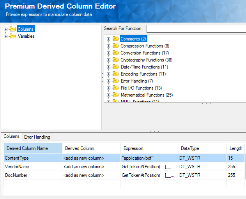Click the DataType column header
Screen dimensions: 246x199
[x=202, y=148]
